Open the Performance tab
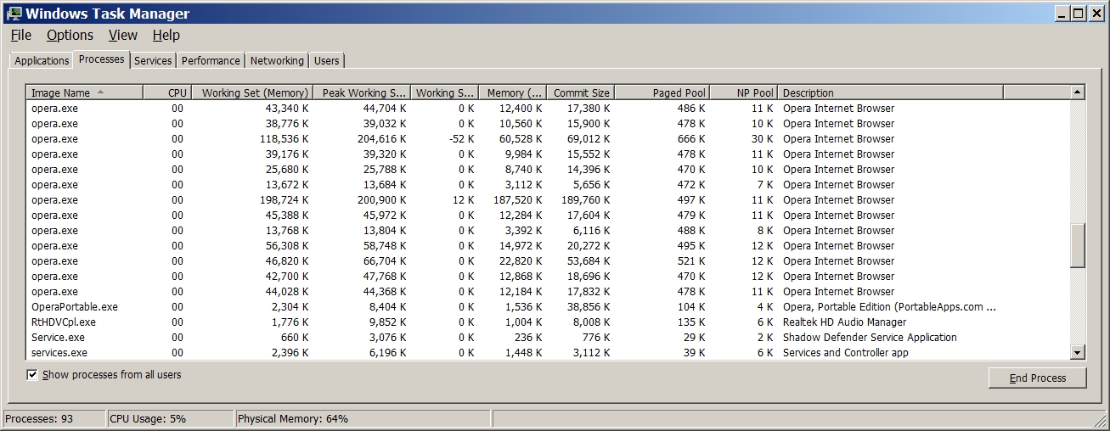Image resolution: width=1110 pixels, height=431 pixels. (211, 61)
